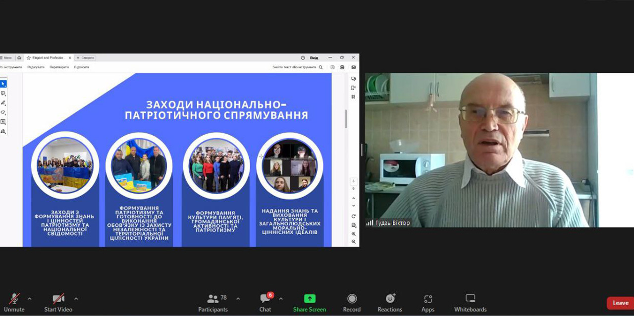This screenshot has height=316, width=634.
Task: Select the arrow selection tool in PDF sidebar
Action: 3,84
